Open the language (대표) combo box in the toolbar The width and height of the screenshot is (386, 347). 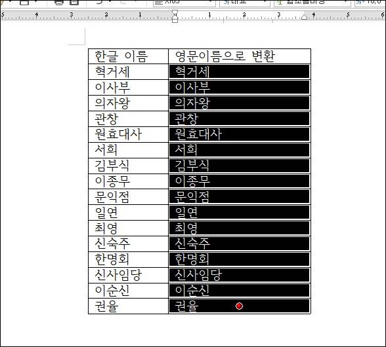(245, 3)
